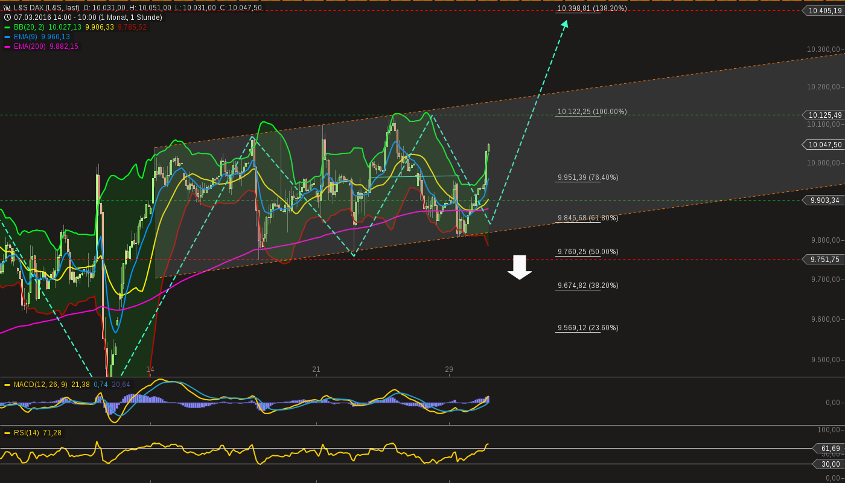The height and width of the screenshot is (483, 845).
Task: Click the price axis tag 10.125,49
Action: [x=823, y=115]
